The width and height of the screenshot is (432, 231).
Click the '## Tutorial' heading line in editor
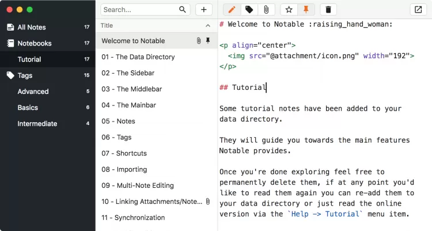click(x=243, y=88)
